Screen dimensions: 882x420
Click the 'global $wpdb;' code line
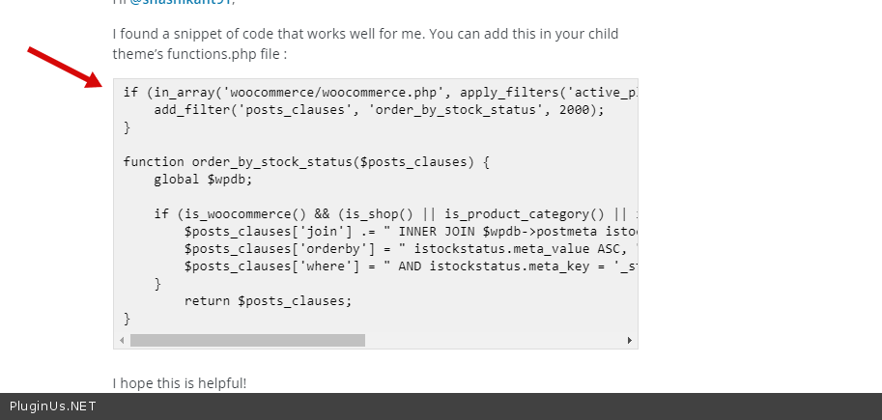pos(202,180)
